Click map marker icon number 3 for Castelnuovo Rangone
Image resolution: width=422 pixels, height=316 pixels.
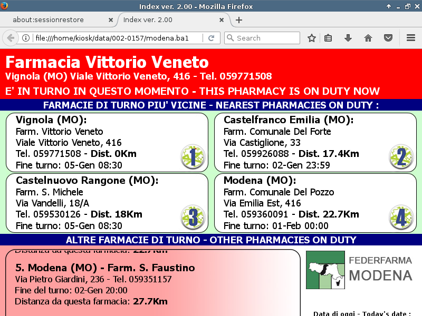click(x=193, y=217)
